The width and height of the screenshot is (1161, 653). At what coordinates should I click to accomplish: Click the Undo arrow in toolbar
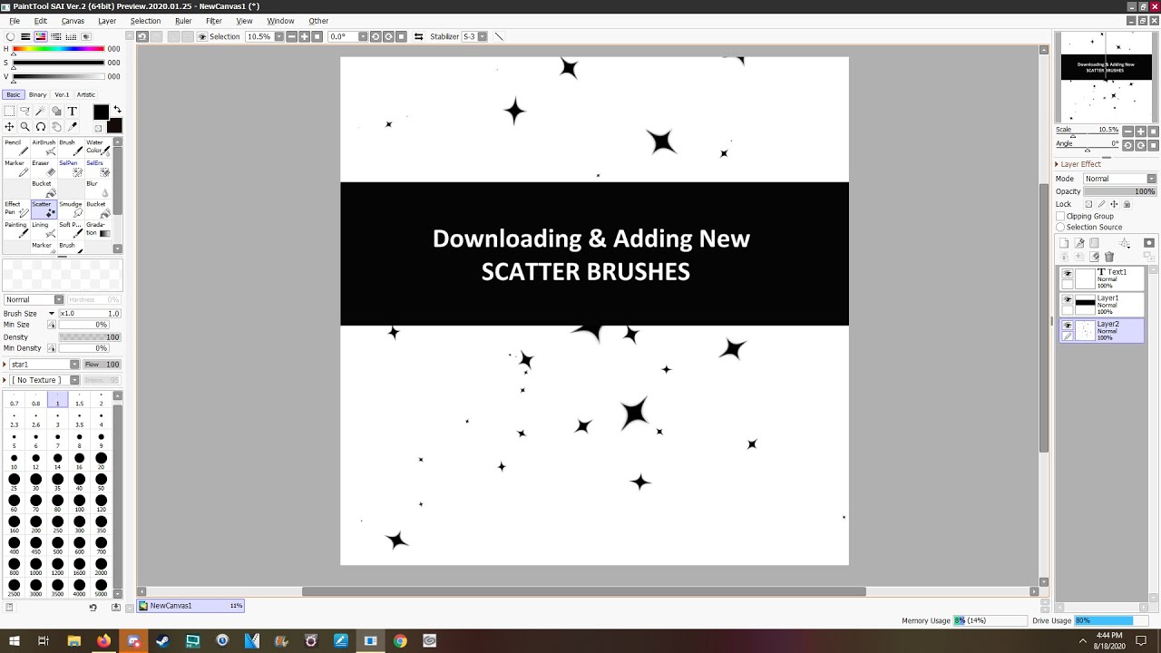[x=142, y=36]
